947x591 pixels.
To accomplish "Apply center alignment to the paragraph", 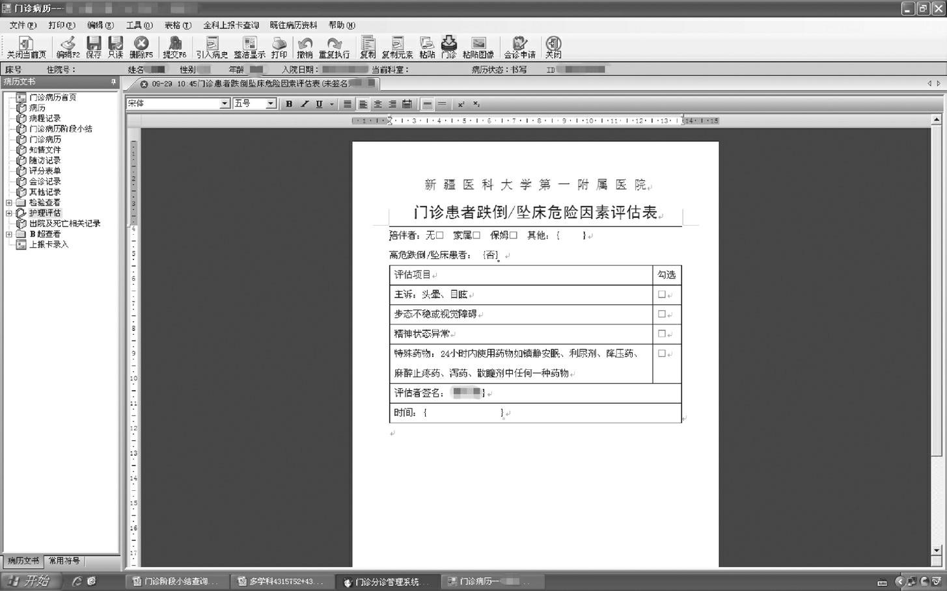I will (x=377, y=104).
